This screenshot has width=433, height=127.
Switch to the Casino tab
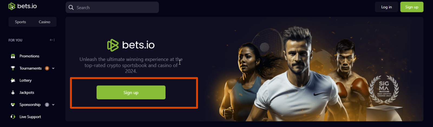(44, 22)
